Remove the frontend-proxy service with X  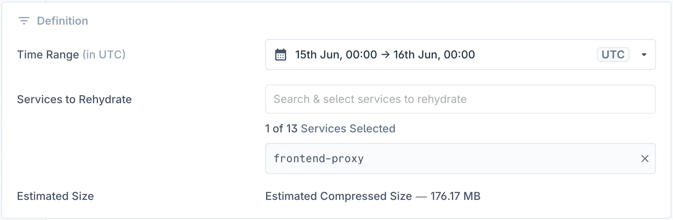click(645, 159)
